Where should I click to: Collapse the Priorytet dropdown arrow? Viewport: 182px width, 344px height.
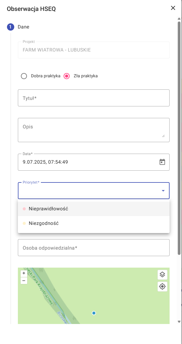[x=163, y=191]
